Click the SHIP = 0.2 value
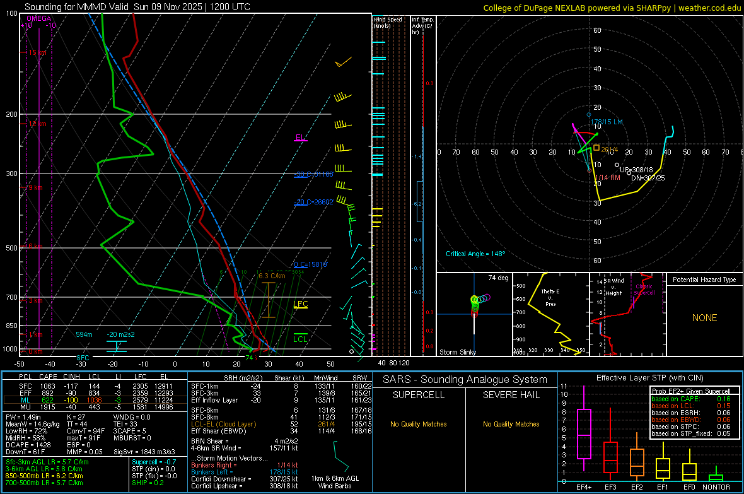Viewport: 744px width, 494px height. pos(148,483)
